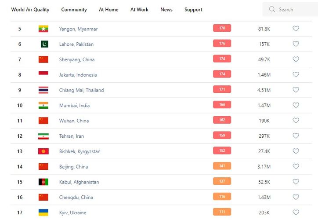Click the Ukraine flag icon
The image size is (318, 220).
point(43,213)
